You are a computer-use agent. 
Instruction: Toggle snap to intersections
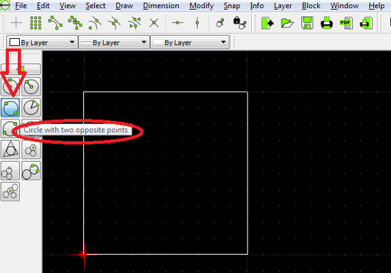point(154,23)
